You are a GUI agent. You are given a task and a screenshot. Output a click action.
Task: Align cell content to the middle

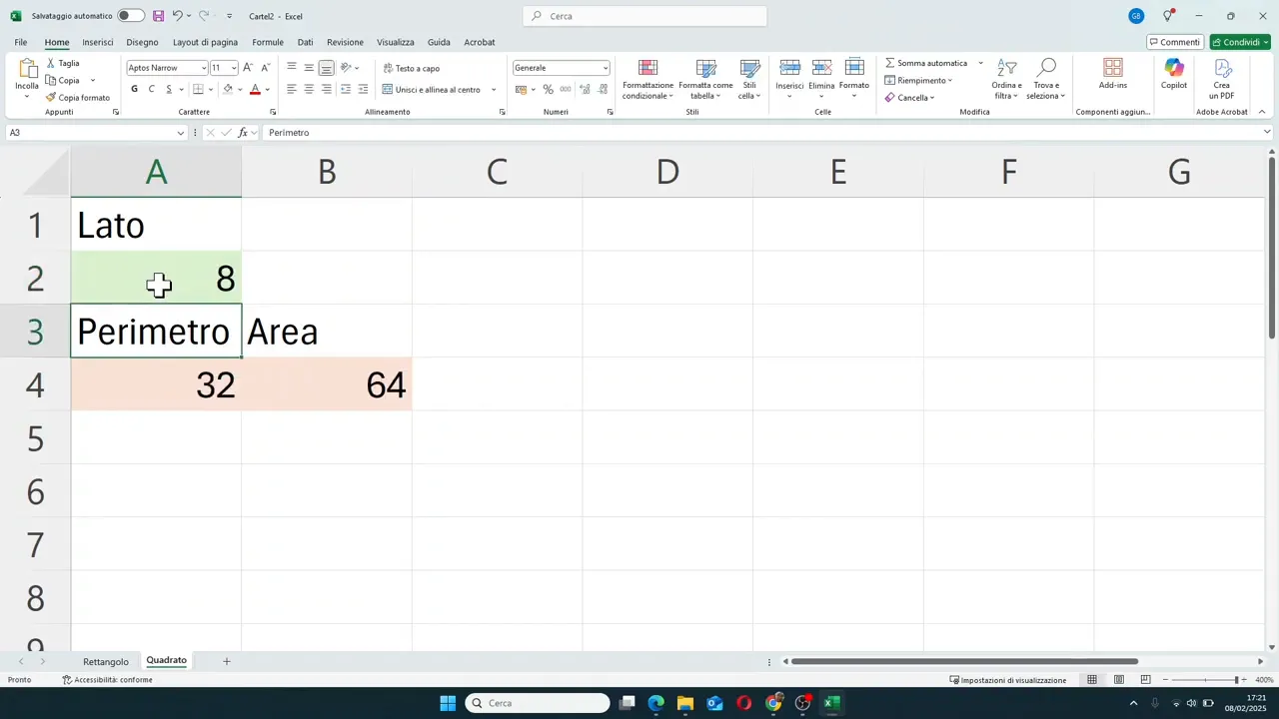[309, 67]
